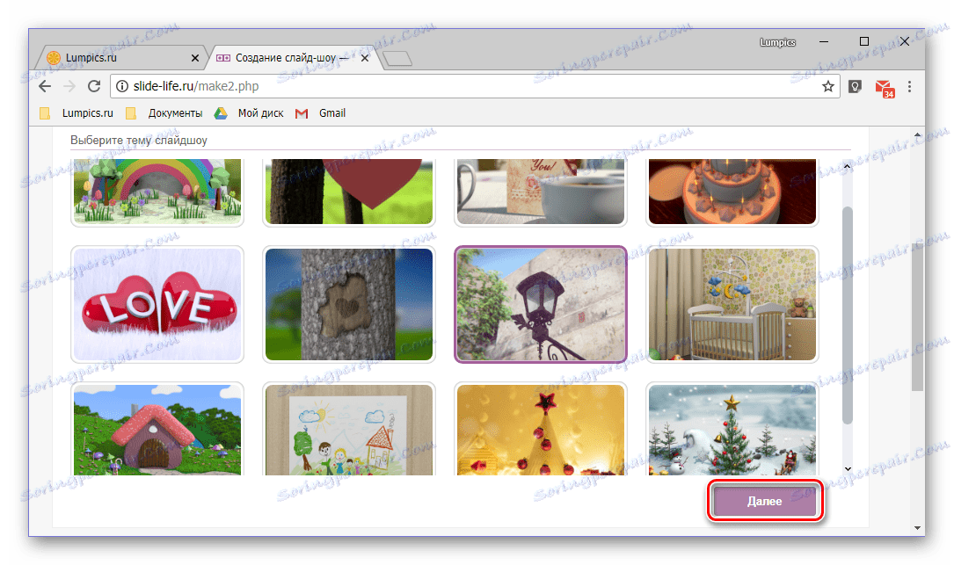Select the red heart on tree theme
Screen dimensions: 954x565
[x=349, y=192]
